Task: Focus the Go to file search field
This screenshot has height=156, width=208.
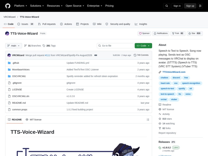Action: click(x=115, y=46)
